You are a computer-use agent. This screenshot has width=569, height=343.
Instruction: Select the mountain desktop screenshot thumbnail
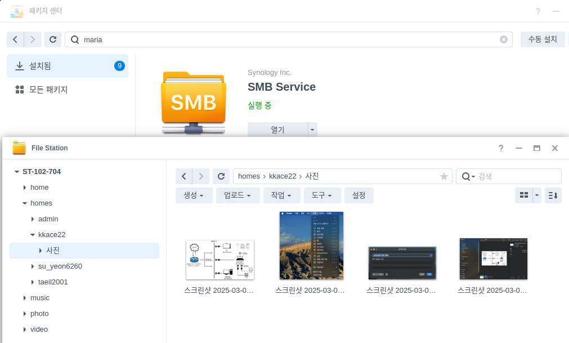tap(311, 246)
